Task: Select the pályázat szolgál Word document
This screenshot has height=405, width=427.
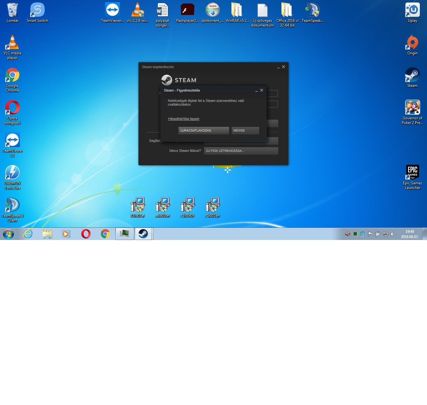Action: tap(163, 15)
